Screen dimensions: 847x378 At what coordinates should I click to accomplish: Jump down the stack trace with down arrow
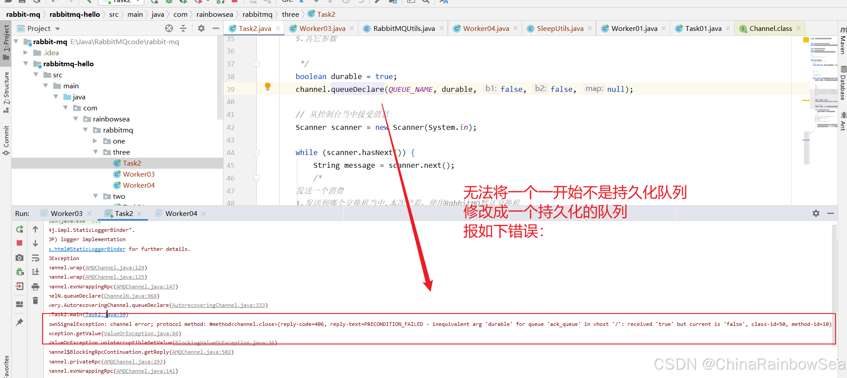click(35, 243)
